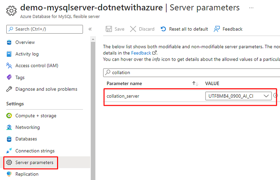This screenshot has height=180, width=280.
Task: Click the Settings section heading
Action: coord(15,104)
